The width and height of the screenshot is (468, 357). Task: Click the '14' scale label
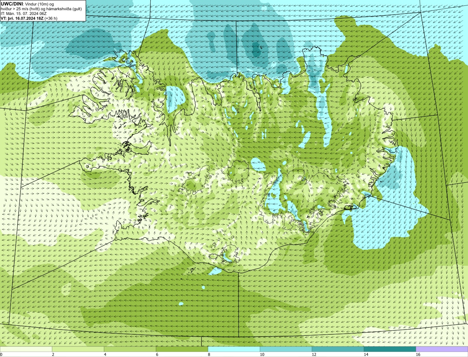pyautogui.click(x=366, y=354)
